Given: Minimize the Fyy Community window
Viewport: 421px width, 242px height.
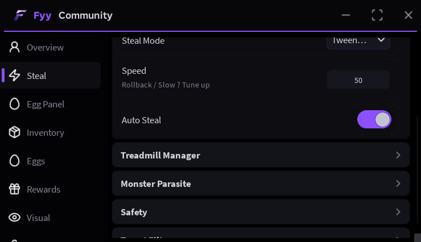Looking at the screenshot, I should click(x=346, y=15).
